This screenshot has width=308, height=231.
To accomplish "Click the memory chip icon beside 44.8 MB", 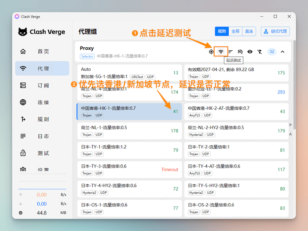I will tap(21, 213).
